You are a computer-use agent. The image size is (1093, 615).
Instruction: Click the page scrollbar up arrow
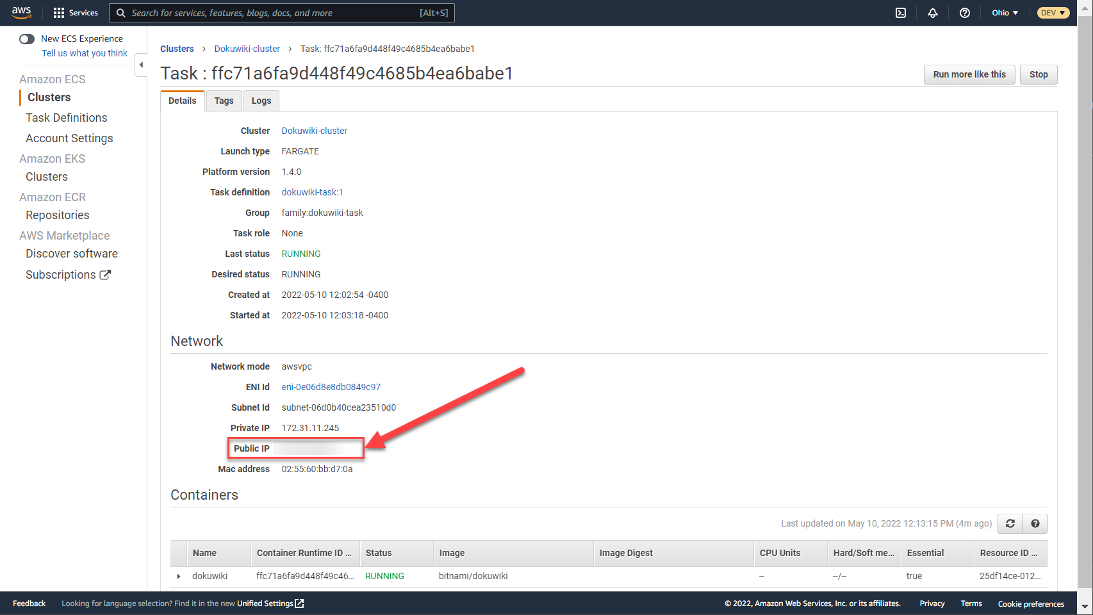[1085, 8]
